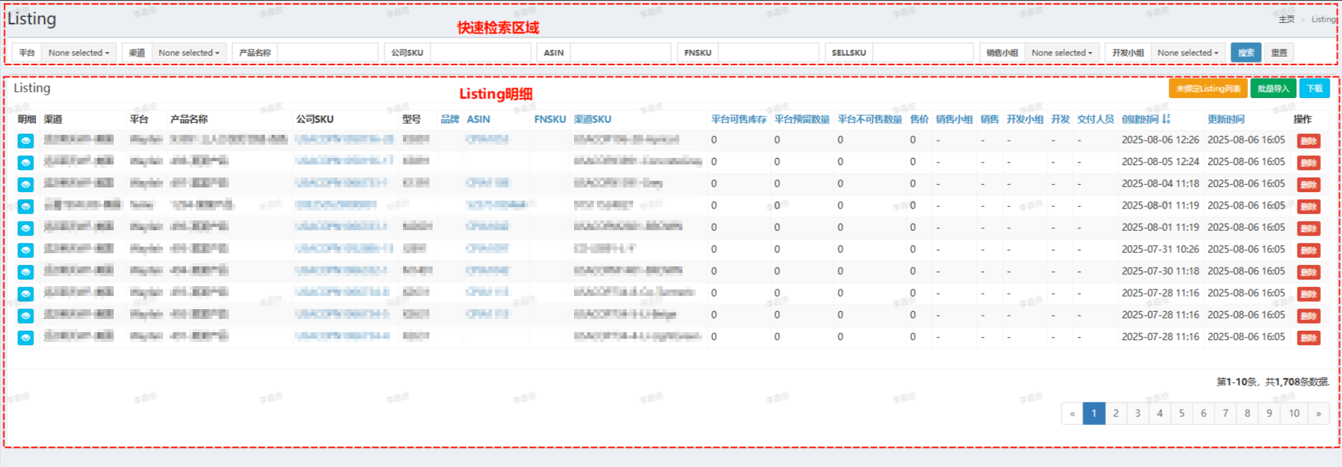Go to page 8 in pagination
Viewport: 1342px width, 467px height.
tap(1247, 413)
